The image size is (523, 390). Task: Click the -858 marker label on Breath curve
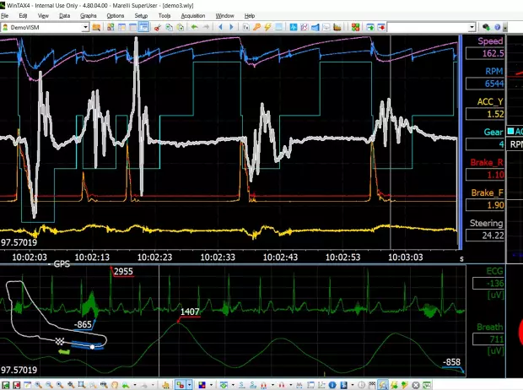[x=451, y=362]
